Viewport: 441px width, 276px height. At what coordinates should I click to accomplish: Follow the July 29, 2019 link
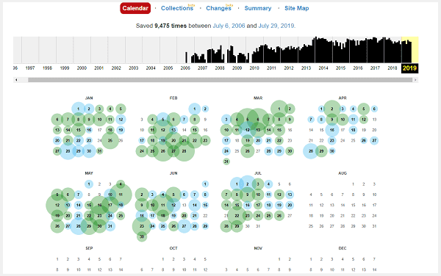(276, 26)
